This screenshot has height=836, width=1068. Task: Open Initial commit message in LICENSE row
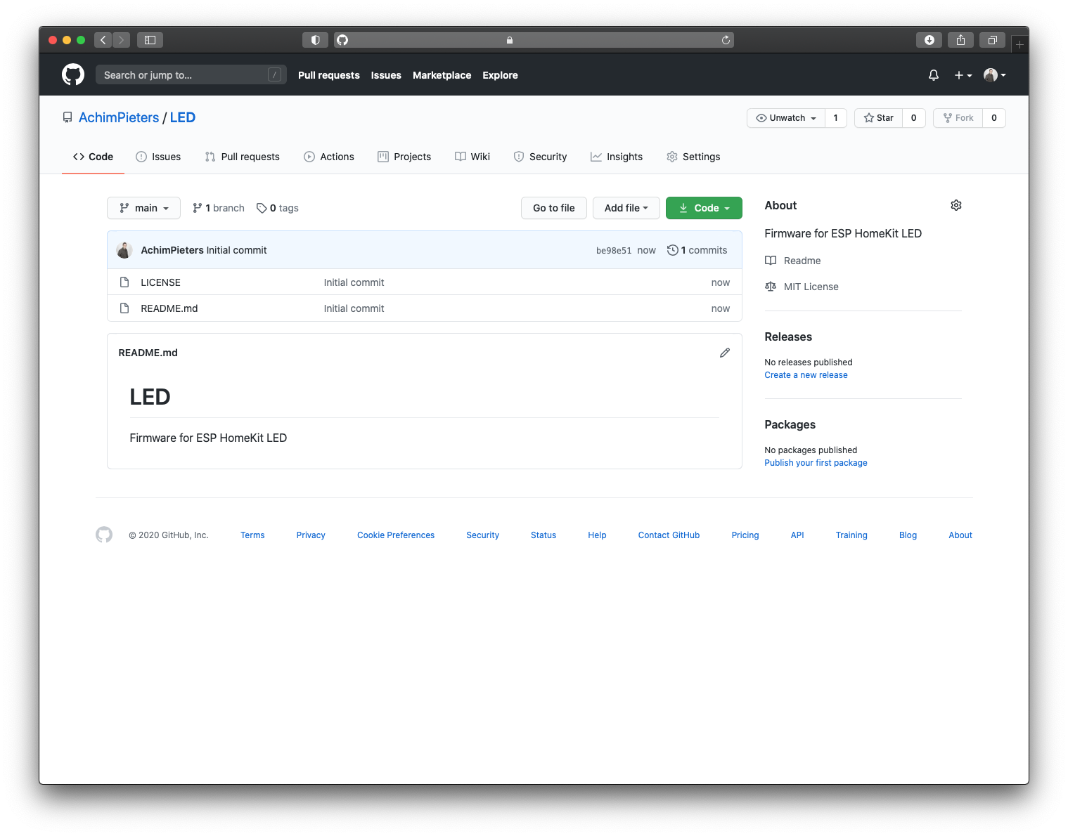[x=354, y=282]
